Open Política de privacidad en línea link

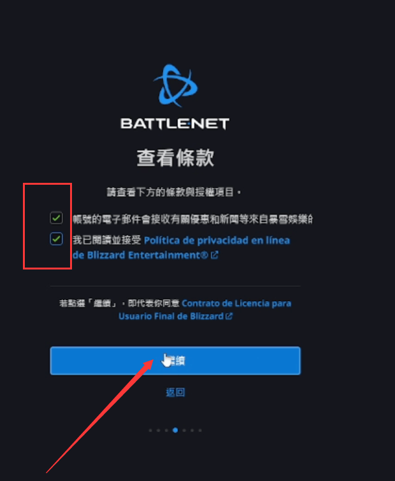181,248
